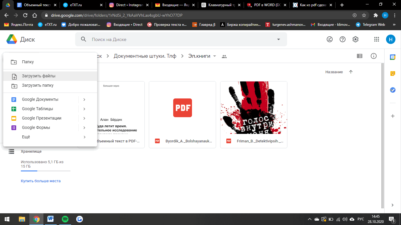Screen dimensions: 401x225
Task: Go to Документные штуки. Тлф breadcrumb
Action: tap(145, 56)
